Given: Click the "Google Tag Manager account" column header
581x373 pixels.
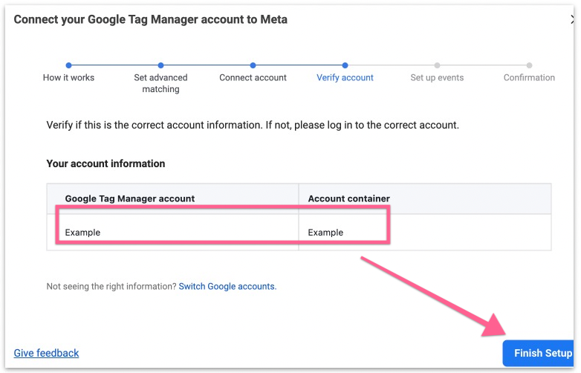Looking at the screenshot, I should [x=130, y=198].
